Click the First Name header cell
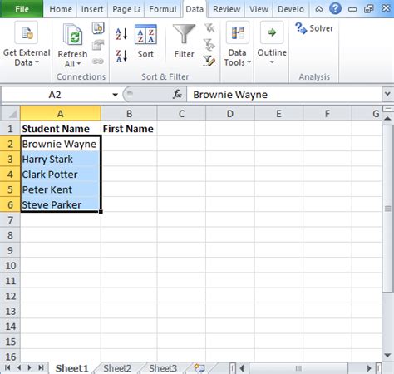 click(x=129, y=129)
